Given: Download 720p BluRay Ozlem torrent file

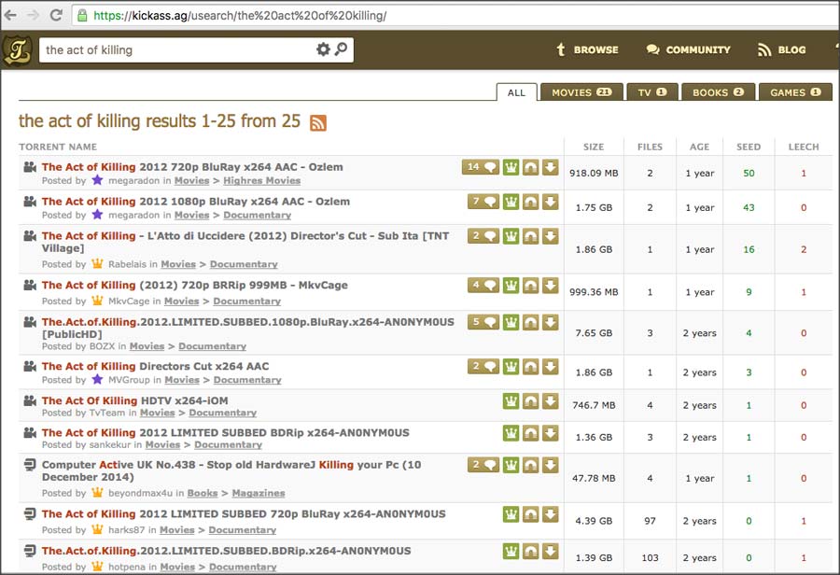Looking at the screenshot, I should click(x=550, y=167).
